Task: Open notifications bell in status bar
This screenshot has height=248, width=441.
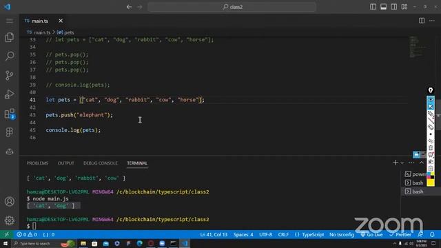Action: pyautogui.click(x=432, y=234)
